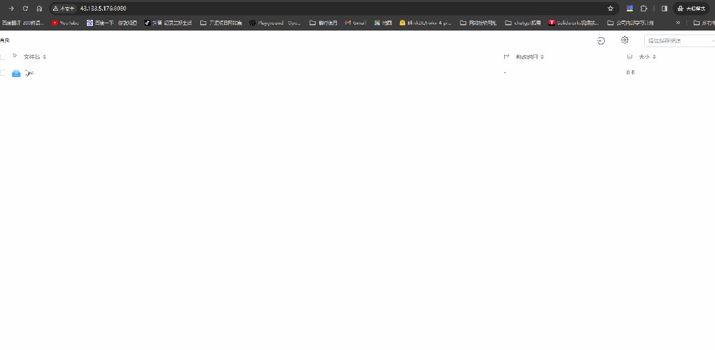The height and width of the screenshot is (350, 715).
Task: Open the Solidworks video bookmark
Action: [x=574, y=23]
